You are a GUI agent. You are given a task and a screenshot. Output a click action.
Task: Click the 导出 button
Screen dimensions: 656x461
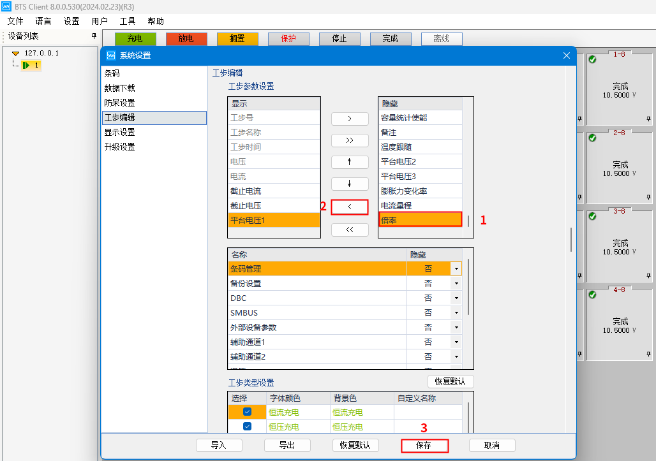coord(287,446)
